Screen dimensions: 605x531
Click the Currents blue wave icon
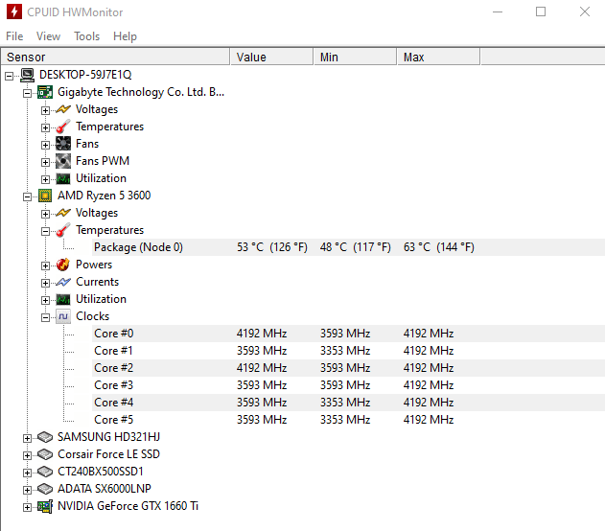click(63, 282)
